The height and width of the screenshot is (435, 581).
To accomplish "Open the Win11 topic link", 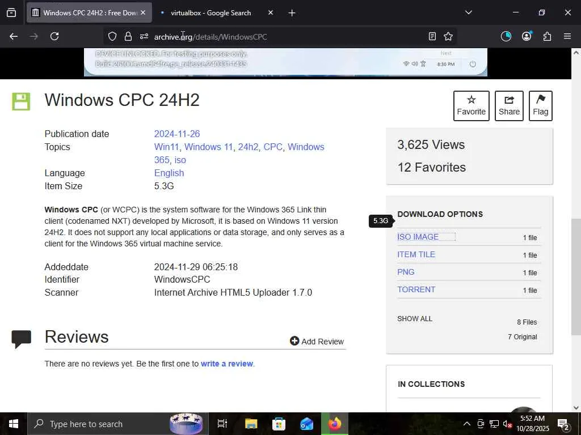I will tap(166, 147).
